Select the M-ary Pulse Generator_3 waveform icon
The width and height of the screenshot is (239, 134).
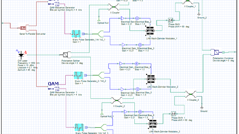pyautogui.click(x=79, y=127)
